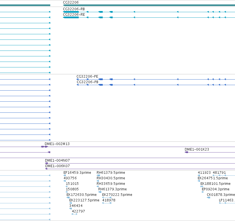Choose the RH30430.5prime EST label

pyautogui.click(x=111, y=178)
